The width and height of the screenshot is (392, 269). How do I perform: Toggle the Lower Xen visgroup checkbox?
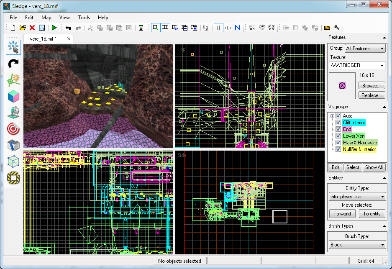(338, 136)
